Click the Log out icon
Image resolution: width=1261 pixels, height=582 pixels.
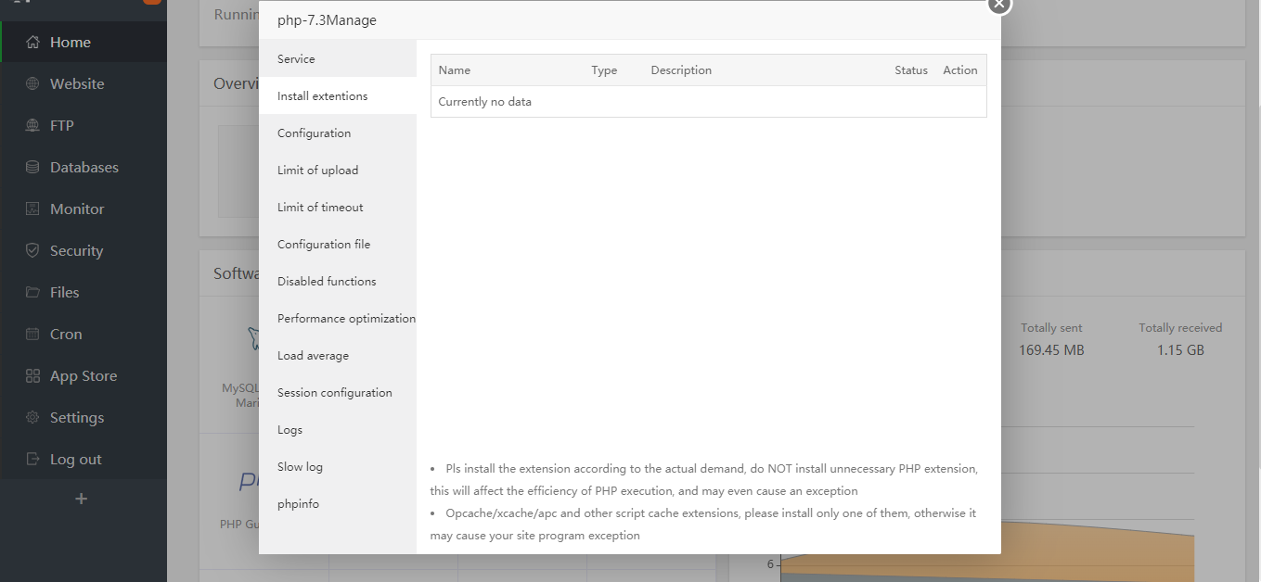point(32,459)
